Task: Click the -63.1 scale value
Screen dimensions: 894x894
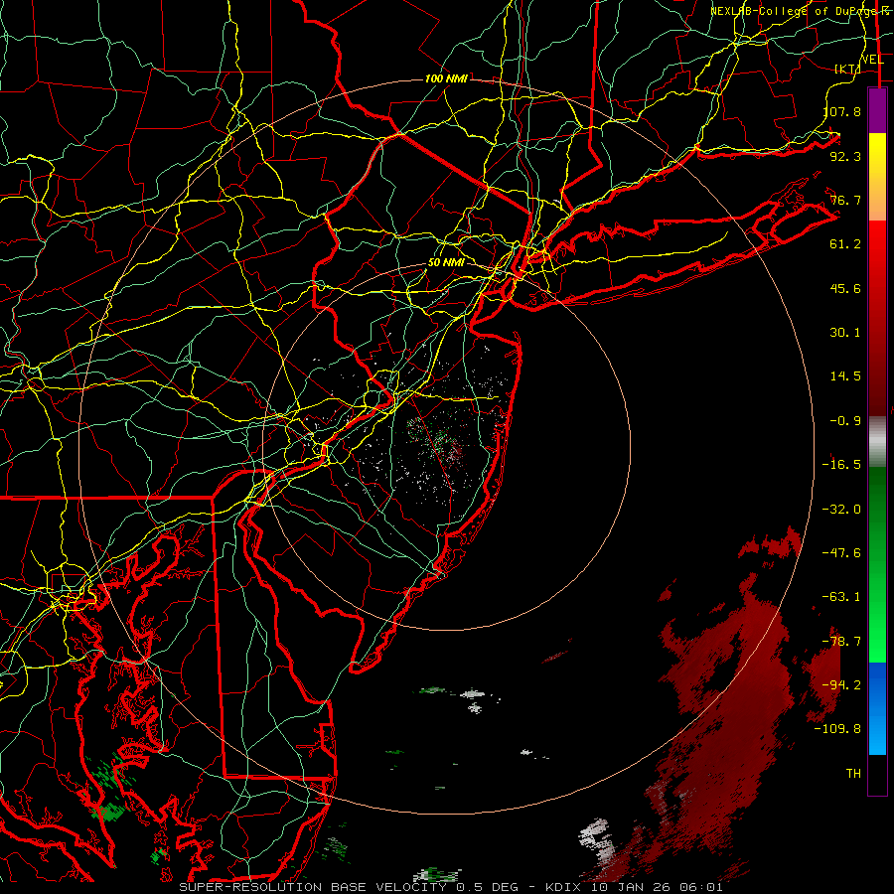Action: coord(841,597)
